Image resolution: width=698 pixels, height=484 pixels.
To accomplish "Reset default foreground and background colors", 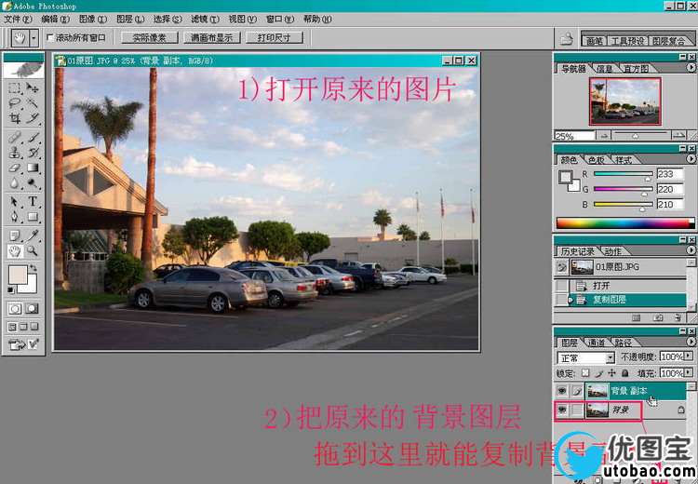I will click(10, 290).
